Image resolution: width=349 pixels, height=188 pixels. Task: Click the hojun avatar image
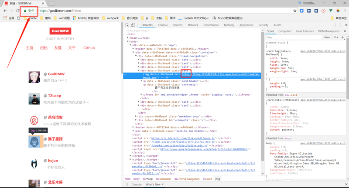[34, 164]
